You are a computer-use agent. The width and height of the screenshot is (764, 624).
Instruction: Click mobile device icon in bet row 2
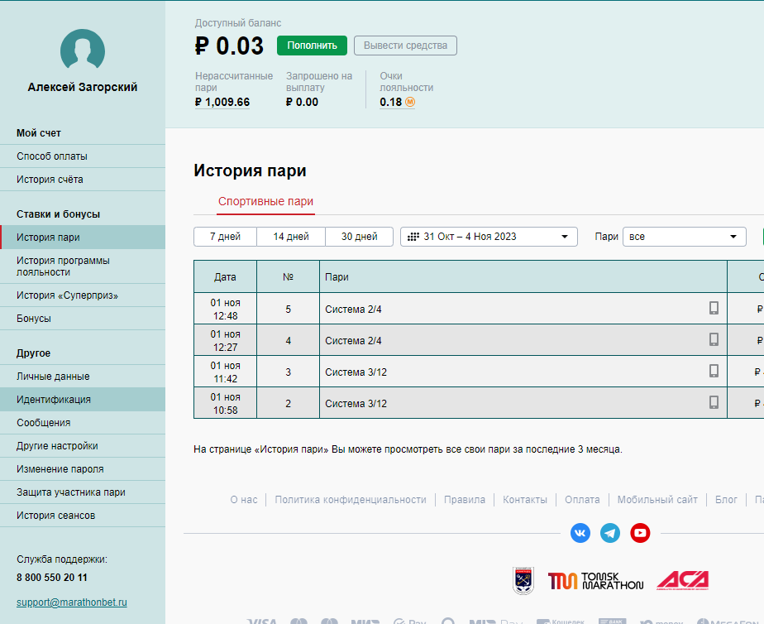click(714, 402)
